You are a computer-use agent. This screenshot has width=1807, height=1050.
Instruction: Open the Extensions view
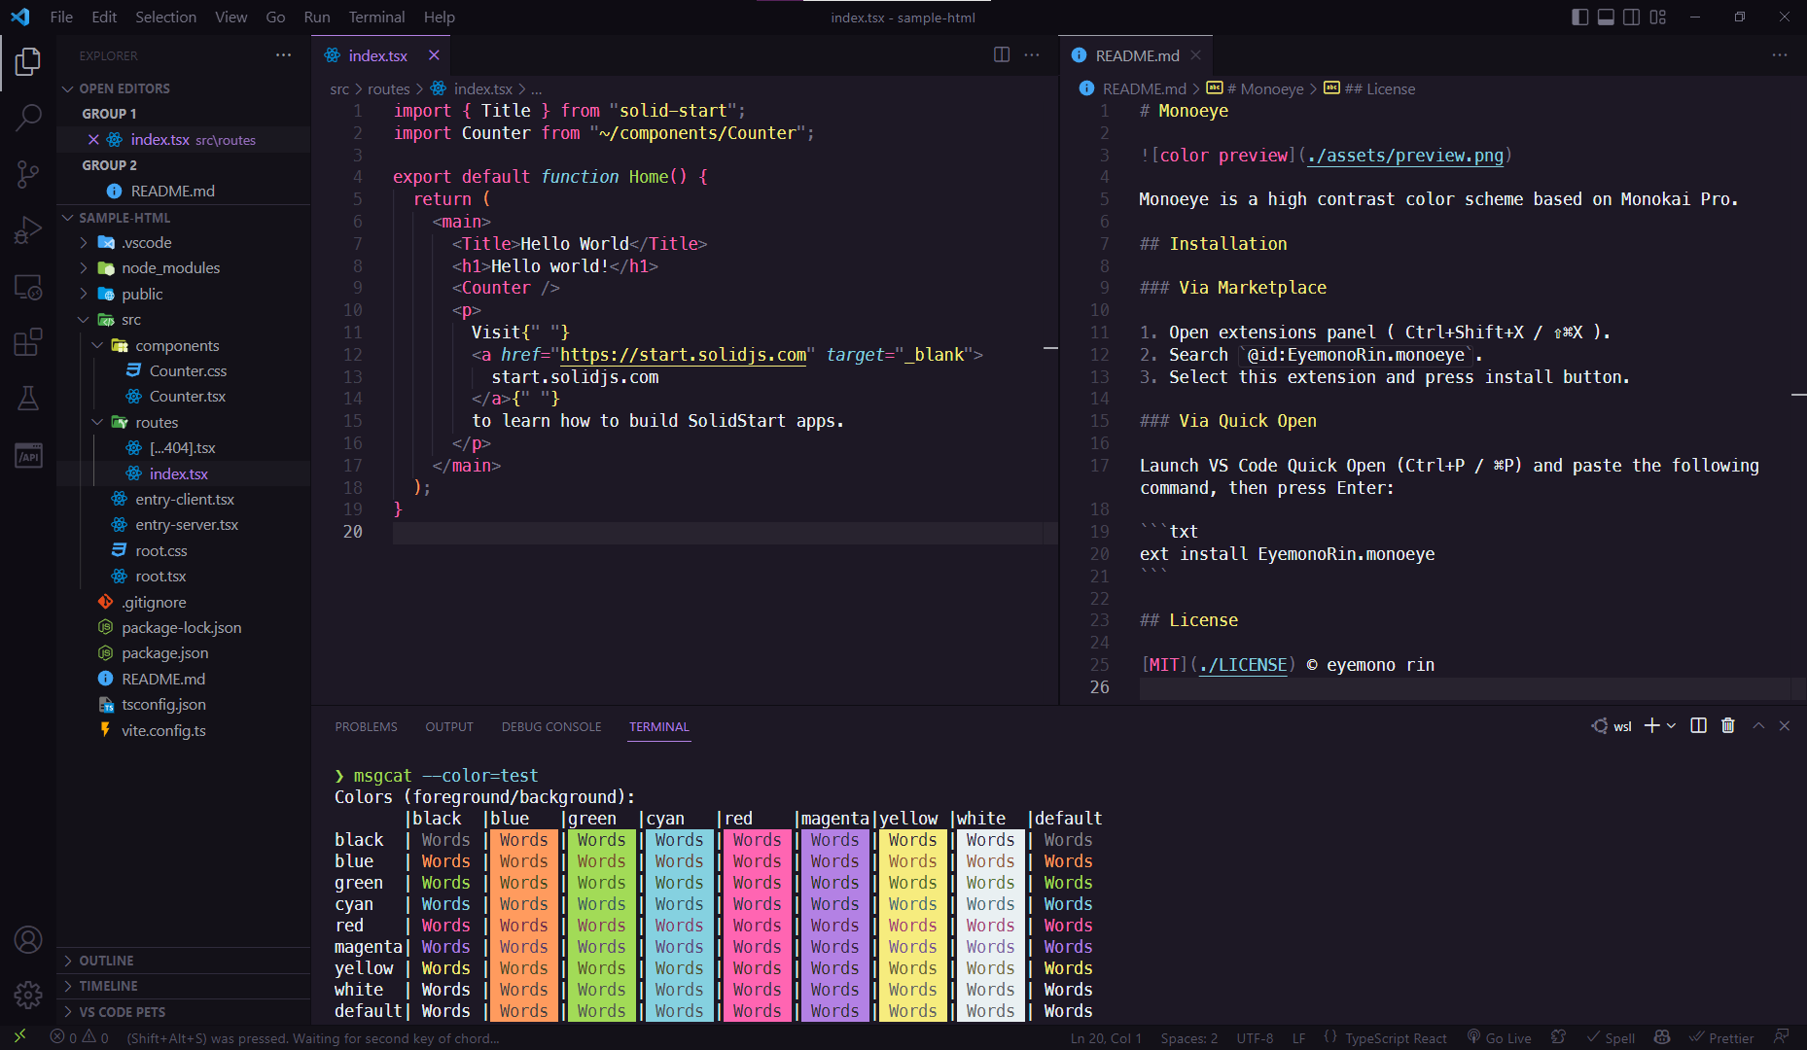[x=28, y=342]
